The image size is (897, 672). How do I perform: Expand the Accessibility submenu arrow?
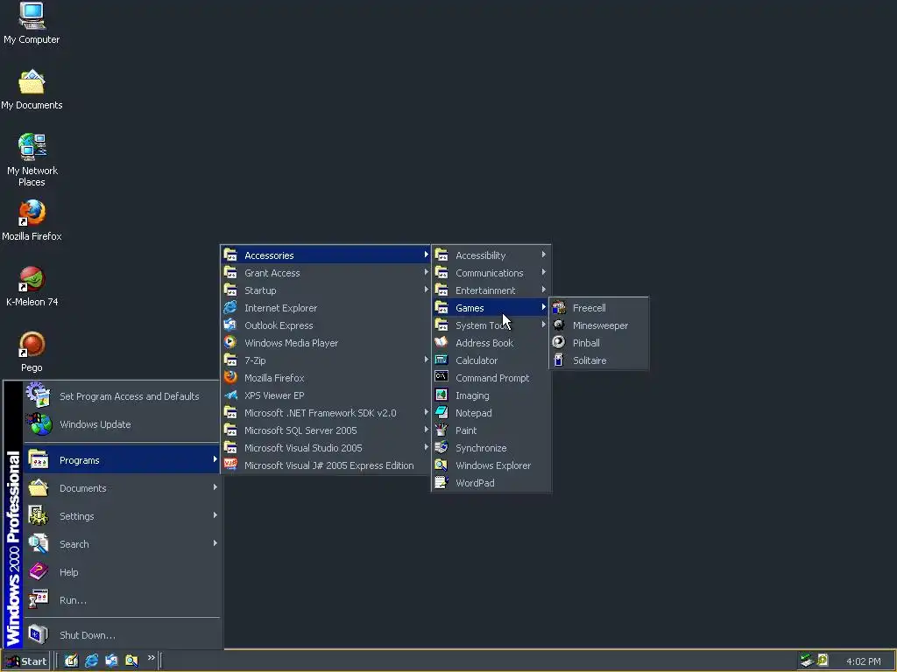click(x=543, y=255)
